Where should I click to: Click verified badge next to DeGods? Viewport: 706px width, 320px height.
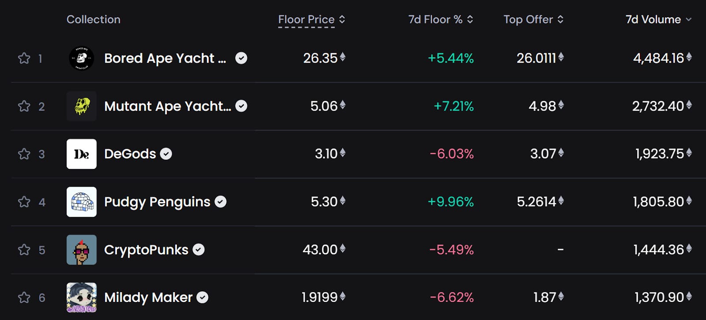[x=166, y=154]
